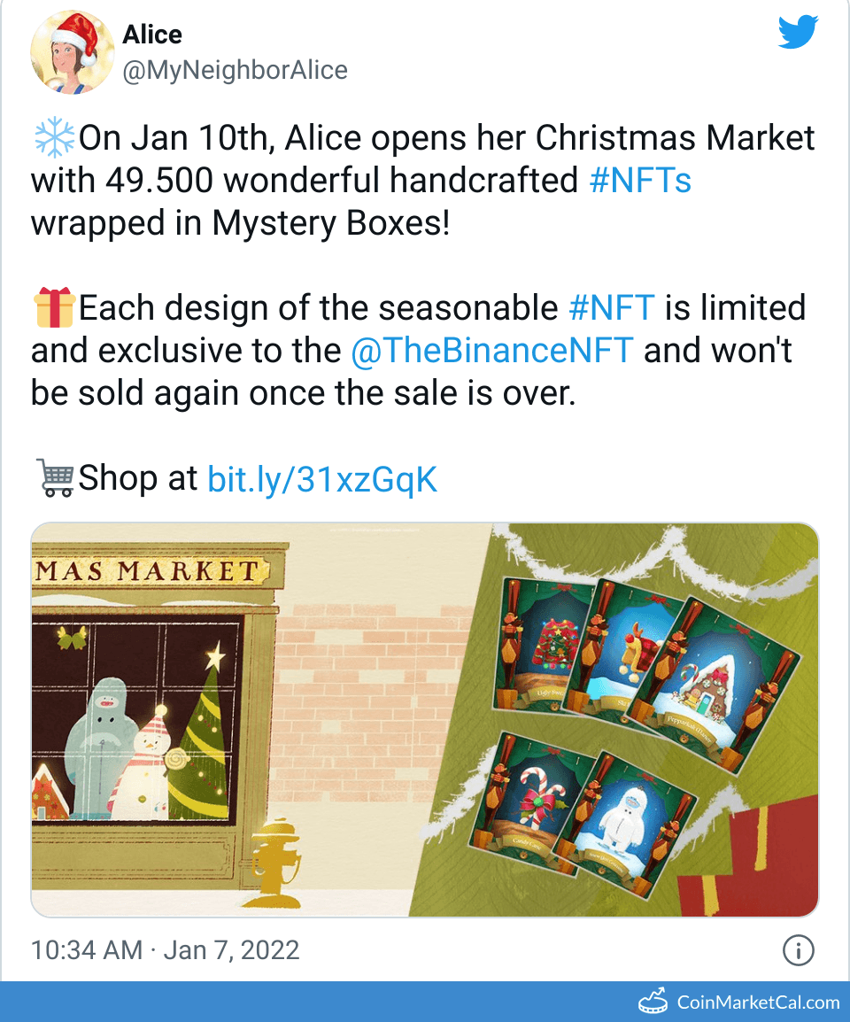
Task: Click the snowflake emoji in tweet
Action: tap(55, 137)
